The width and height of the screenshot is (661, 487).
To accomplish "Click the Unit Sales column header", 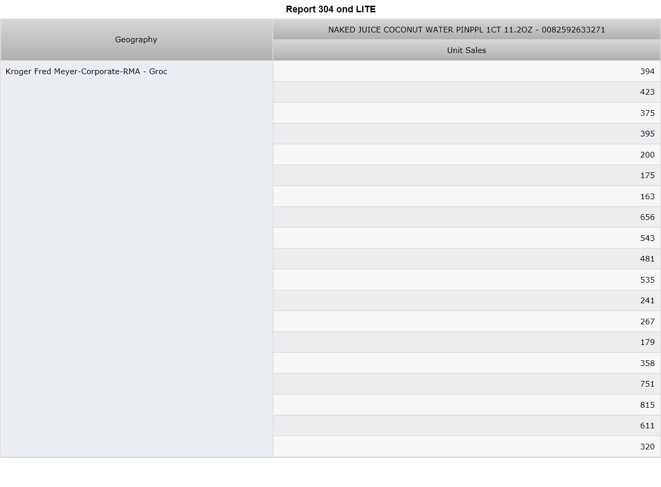I will coord(466,50).
